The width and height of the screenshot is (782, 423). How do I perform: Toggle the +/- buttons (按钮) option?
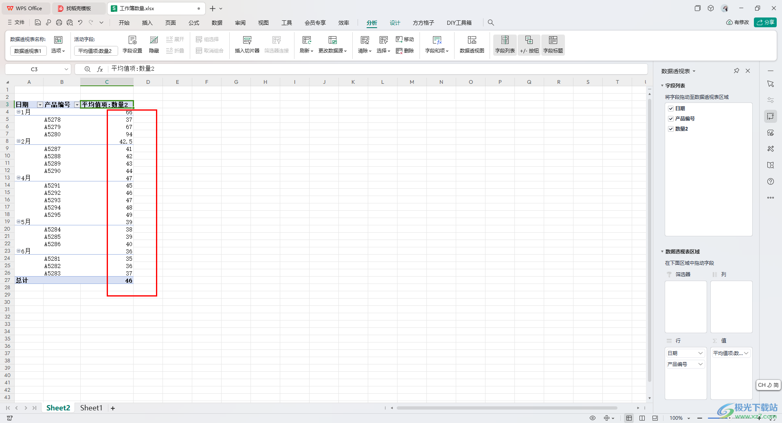pos(529,45)
